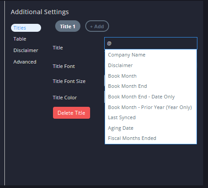Screen dimensions: 208x188
Task: Select the Book Month suggestion
Action: tap(151, 76)
